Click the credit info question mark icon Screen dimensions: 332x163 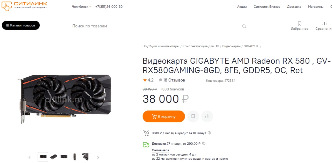click(x=209, y=133)
